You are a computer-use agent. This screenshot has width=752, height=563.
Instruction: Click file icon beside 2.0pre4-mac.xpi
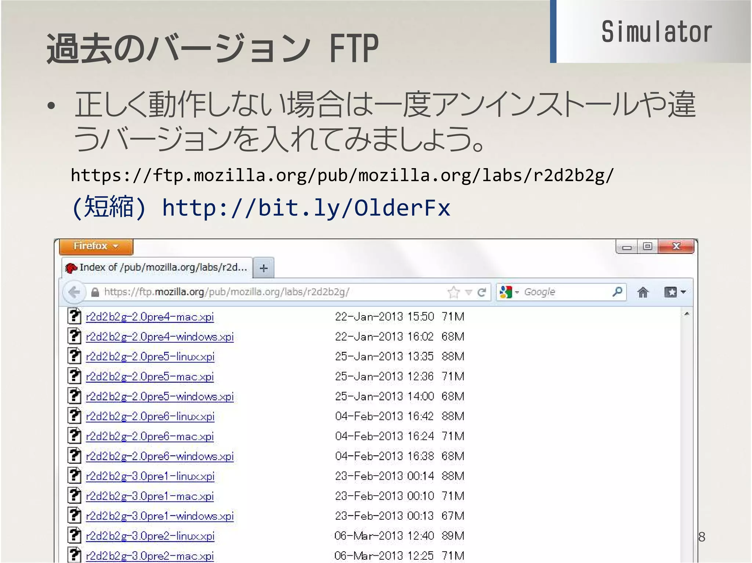(74, 316)
